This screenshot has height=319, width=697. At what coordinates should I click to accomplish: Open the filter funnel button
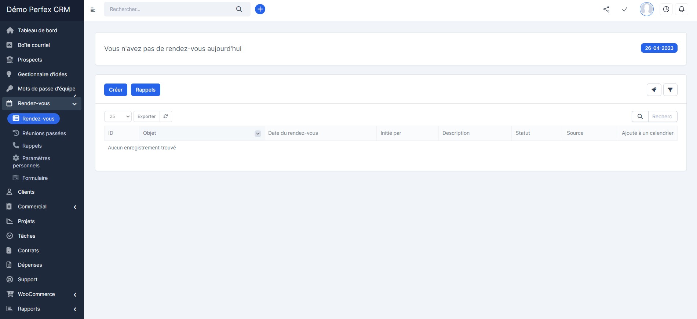(x=670, y=90)
